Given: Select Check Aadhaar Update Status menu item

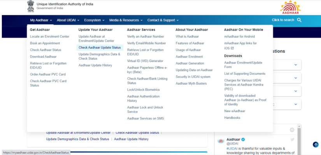Looking at the screenshot, I should tap(100, 48).
